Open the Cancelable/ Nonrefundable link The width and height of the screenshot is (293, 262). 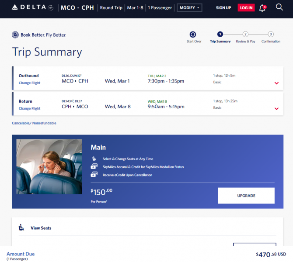34,123
